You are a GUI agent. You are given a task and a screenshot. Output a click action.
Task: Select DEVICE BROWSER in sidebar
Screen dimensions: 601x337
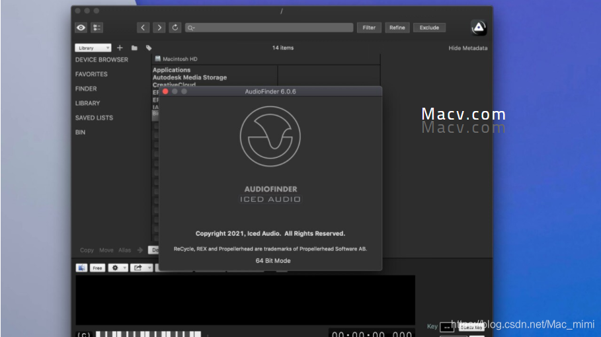point(102,59)
